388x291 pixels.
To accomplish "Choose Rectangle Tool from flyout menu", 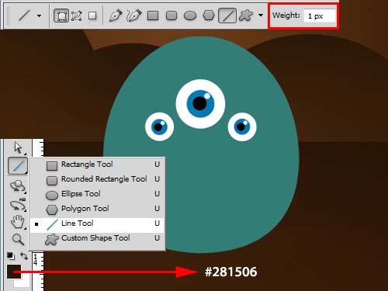I will coord(97,165).
